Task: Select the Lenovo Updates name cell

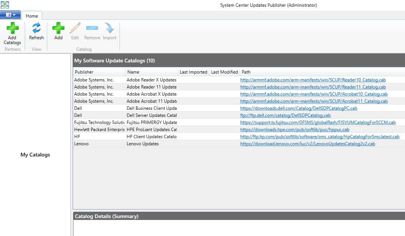Action: point(143,144)
